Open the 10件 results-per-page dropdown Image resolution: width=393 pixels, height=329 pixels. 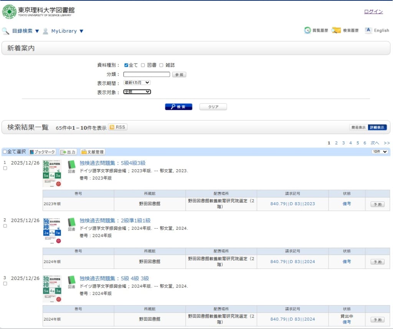pyautogui.click(x=380, y=152)
